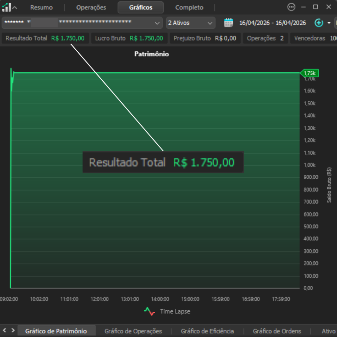337x337 pixels.
Task: Click the 15:00:00 time axis label
Action: (190, 299)
